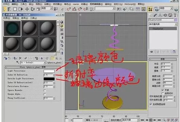Viewport: 180px width, 122px height.
Task: Collapse the 参数 rollout in Modify panel
Action: 163,59
